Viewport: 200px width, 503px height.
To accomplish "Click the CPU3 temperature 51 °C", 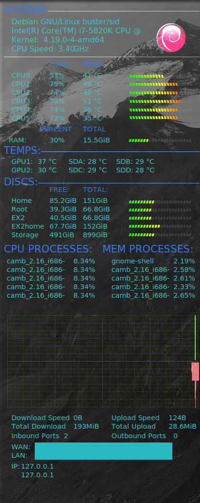I will [92, 101].
